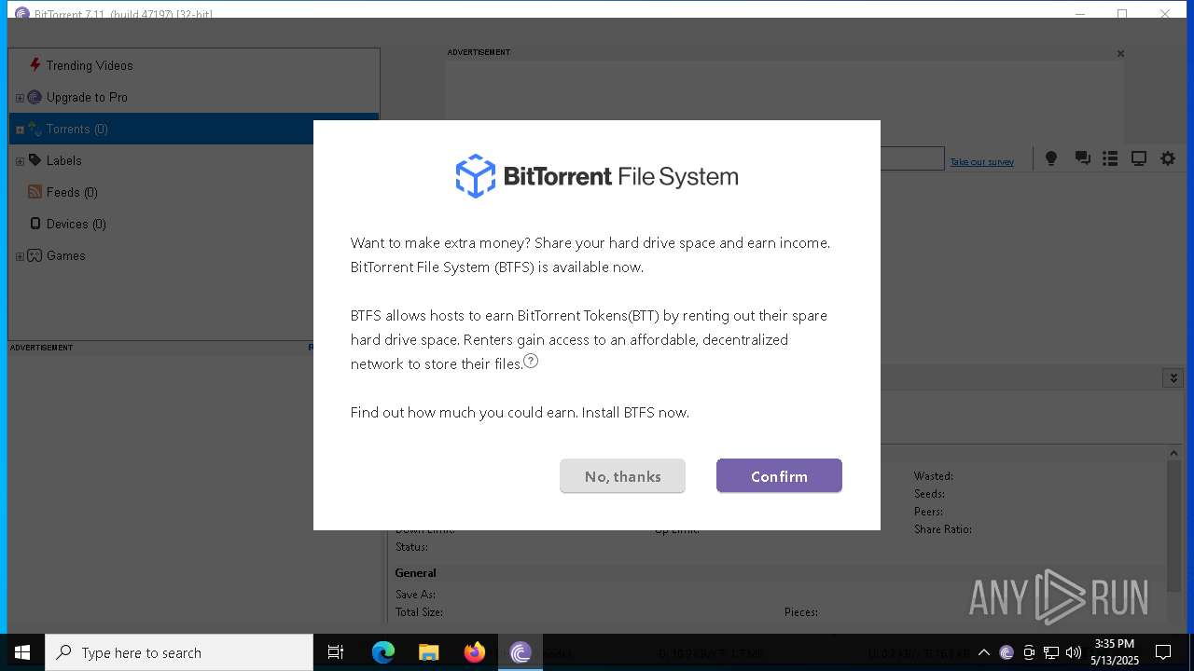
Task: Open preferences gear icon
Action: coord(1168,158)
